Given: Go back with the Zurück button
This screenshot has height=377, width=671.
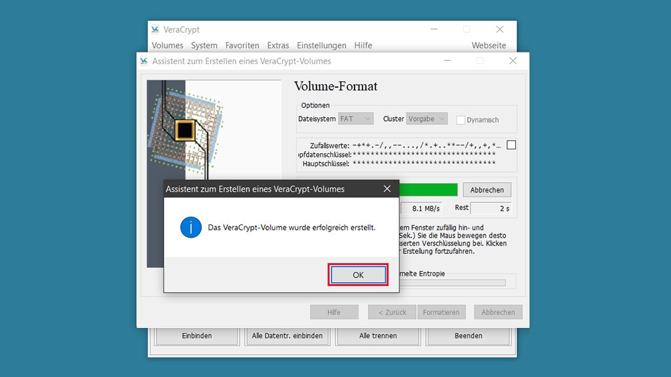Looking at the screenshot, I should point(392,312).
